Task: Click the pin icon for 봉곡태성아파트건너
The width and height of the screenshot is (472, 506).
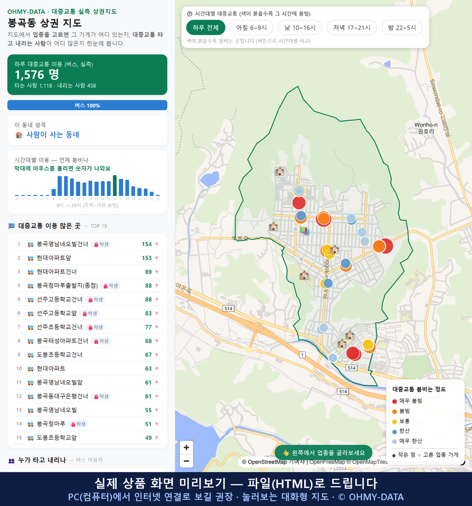Action: click(157, 341)
